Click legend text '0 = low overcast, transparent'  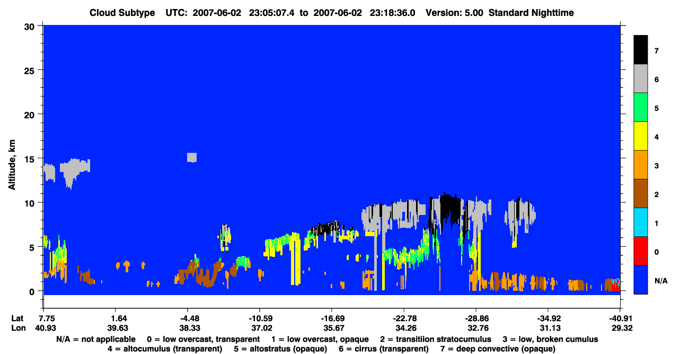[x=203, y=339]
